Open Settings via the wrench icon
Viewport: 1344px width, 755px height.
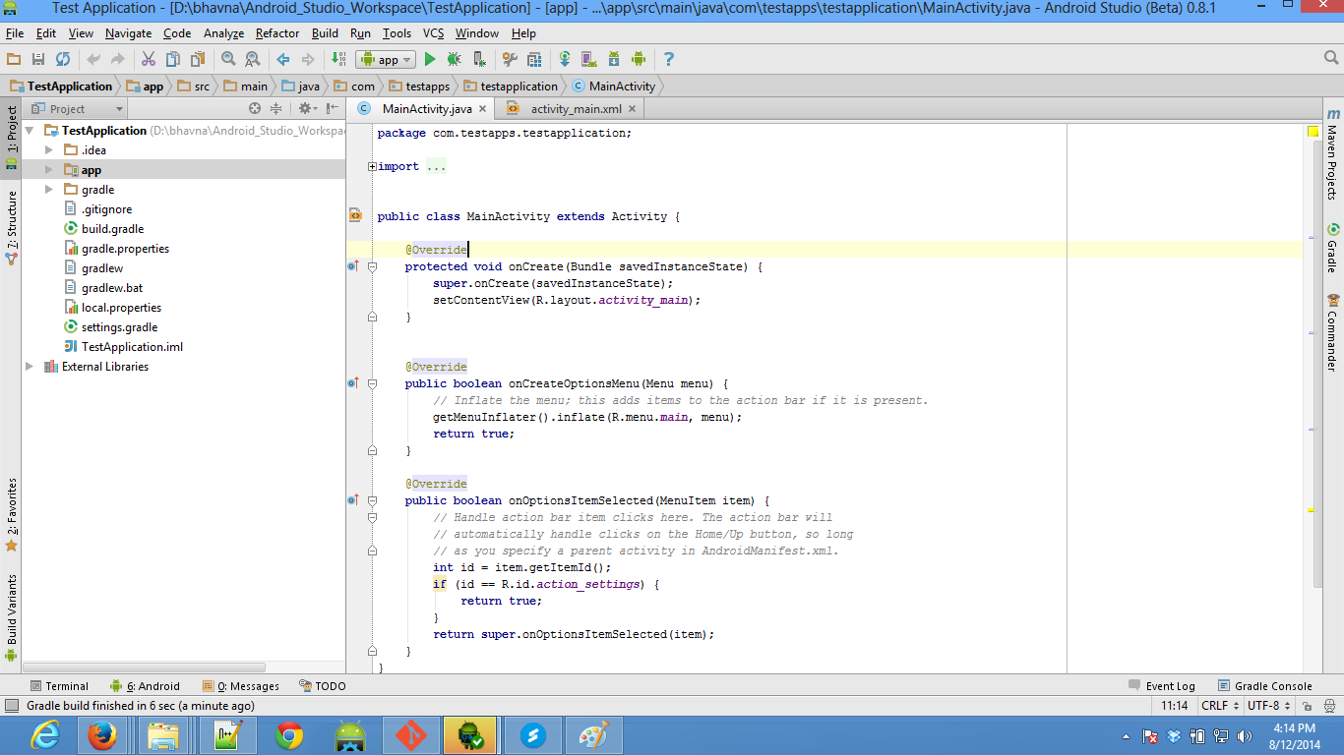tap(510, 60)
